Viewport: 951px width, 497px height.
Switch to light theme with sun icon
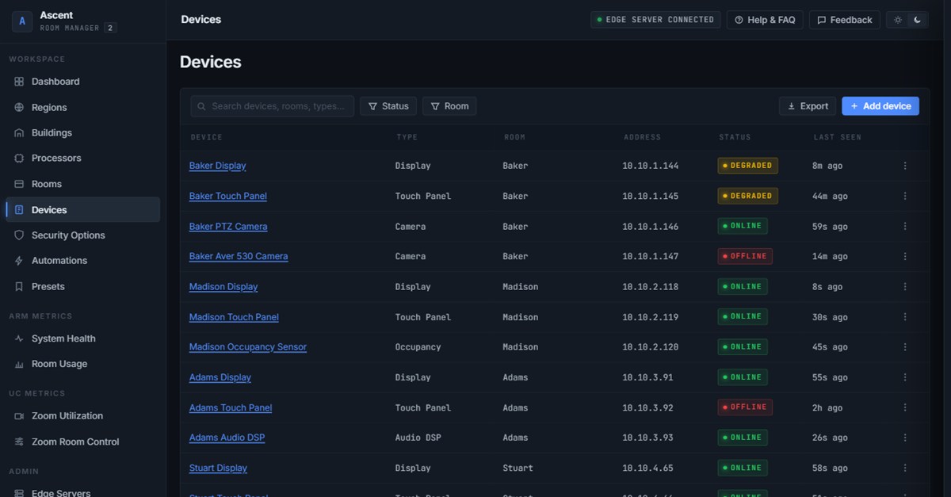(898, 20)
